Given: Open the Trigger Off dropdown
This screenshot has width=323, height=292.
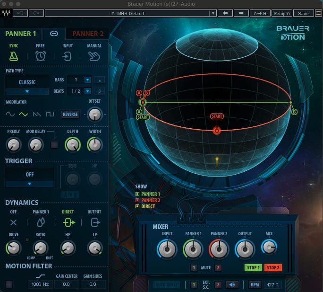Looking at the screenshot, I should (x=29, y=177).
